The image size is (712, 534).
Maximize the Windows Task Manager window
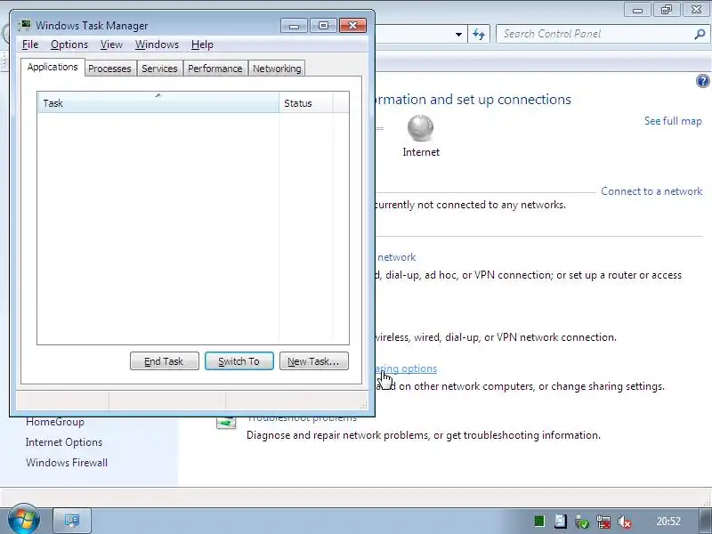(323, 26)
